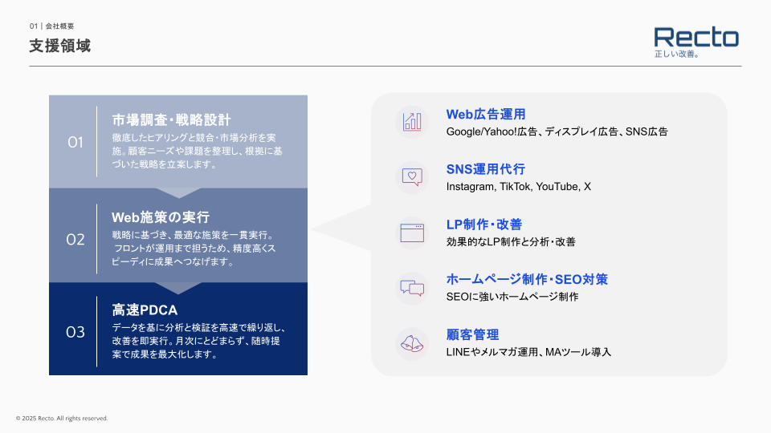The image size is (771, 433).
Task: Click the SEOに強いホームページ制作 text
Action: (512, 297)
